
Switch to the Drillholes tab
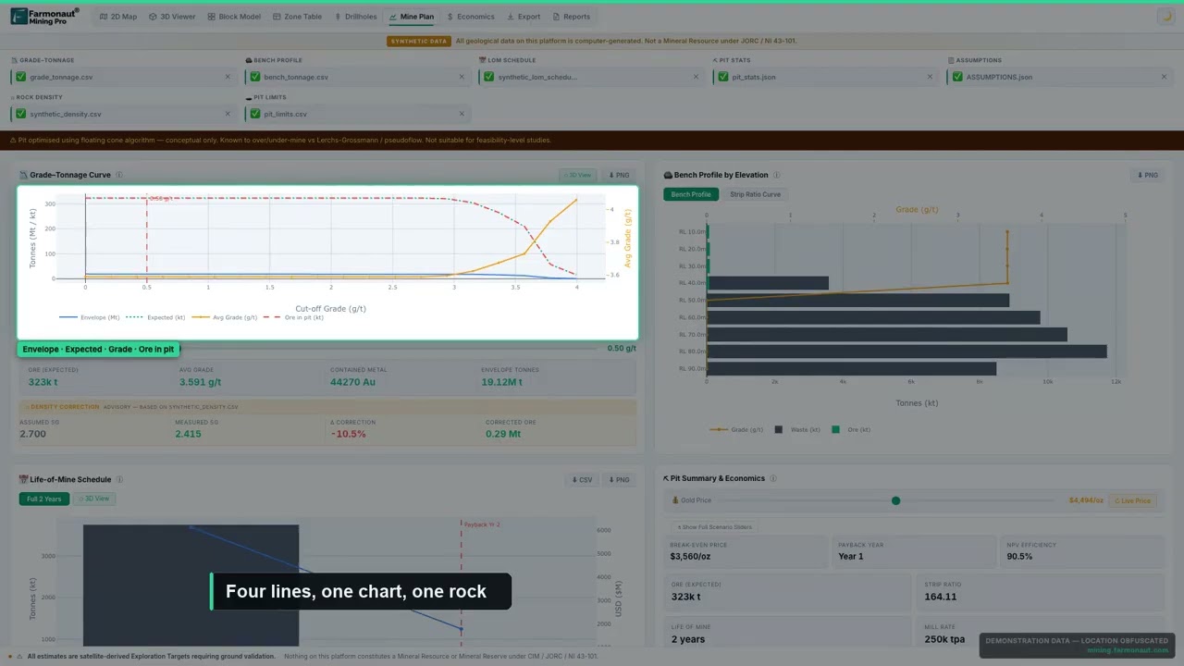point(356,17)
